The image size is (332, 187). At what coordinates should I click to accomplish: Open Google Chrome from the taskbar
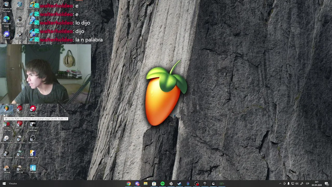(129, 184)
